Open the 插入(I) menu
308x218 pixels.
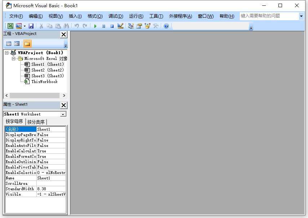pyautogui.click(x=75, y=16)
